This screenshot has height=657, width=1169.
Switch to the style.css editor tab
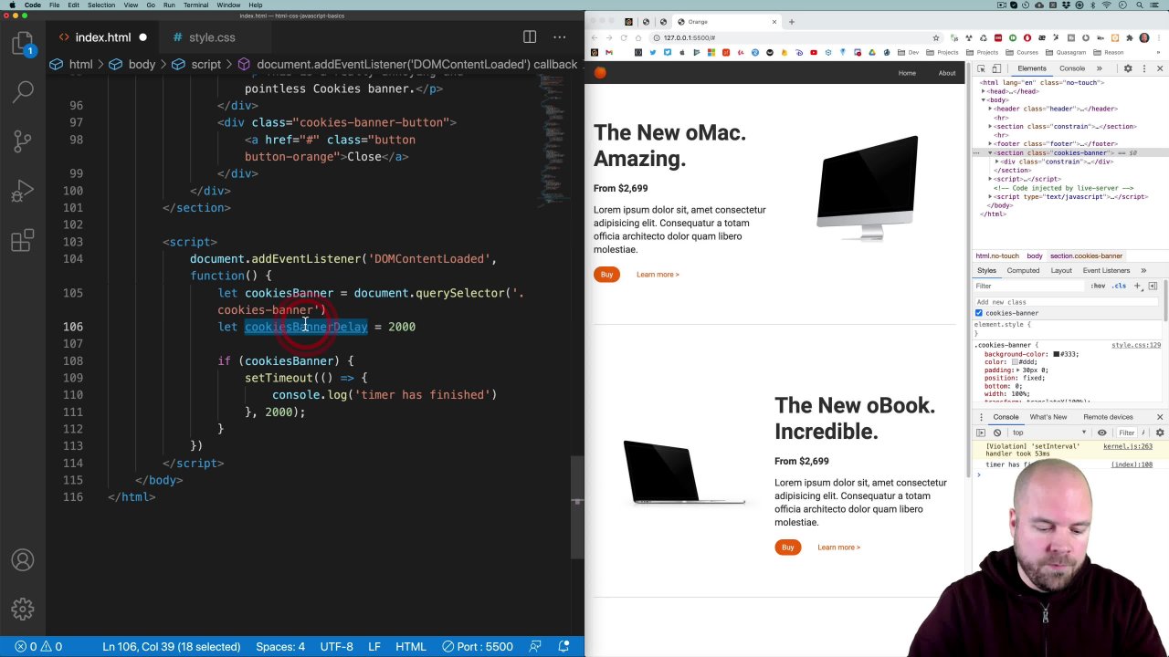pyautogui.click(x=212, y=37)
